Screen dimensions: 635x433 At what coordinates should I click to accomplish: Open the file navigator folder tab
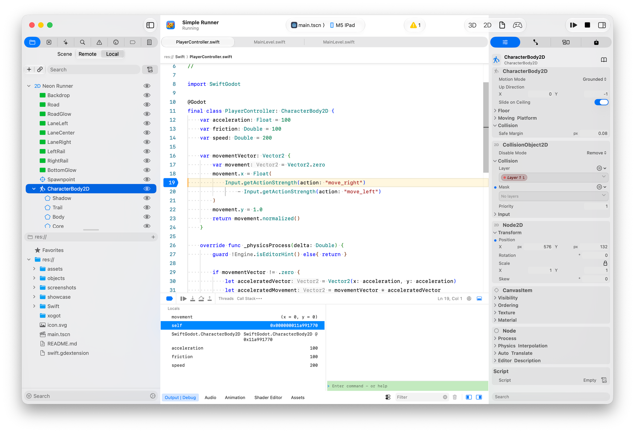click(x=32, y=42)
